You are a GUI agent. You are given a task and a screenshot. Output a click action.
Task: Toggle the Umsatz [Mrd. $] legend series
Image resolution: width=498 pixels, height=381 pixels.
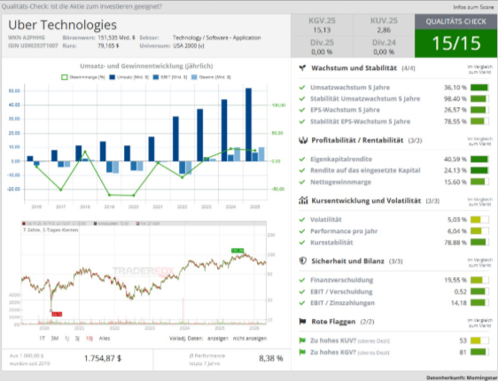[x=129, y=77]
